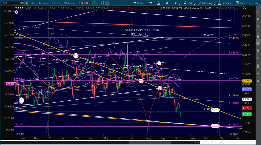Click the /RB 5 Y 1D chart label

21,8
